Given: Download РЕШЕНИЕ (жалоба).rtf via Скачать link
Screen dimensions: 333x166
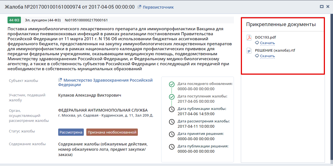Looking at the screenshot, I should tap(267, 56).
